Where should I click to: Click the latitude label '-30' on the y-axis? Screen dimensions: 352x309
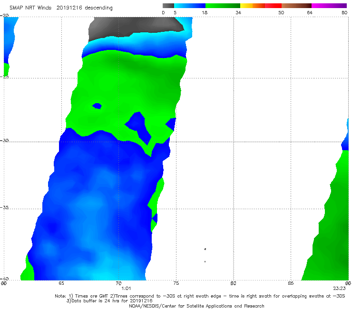4,140
